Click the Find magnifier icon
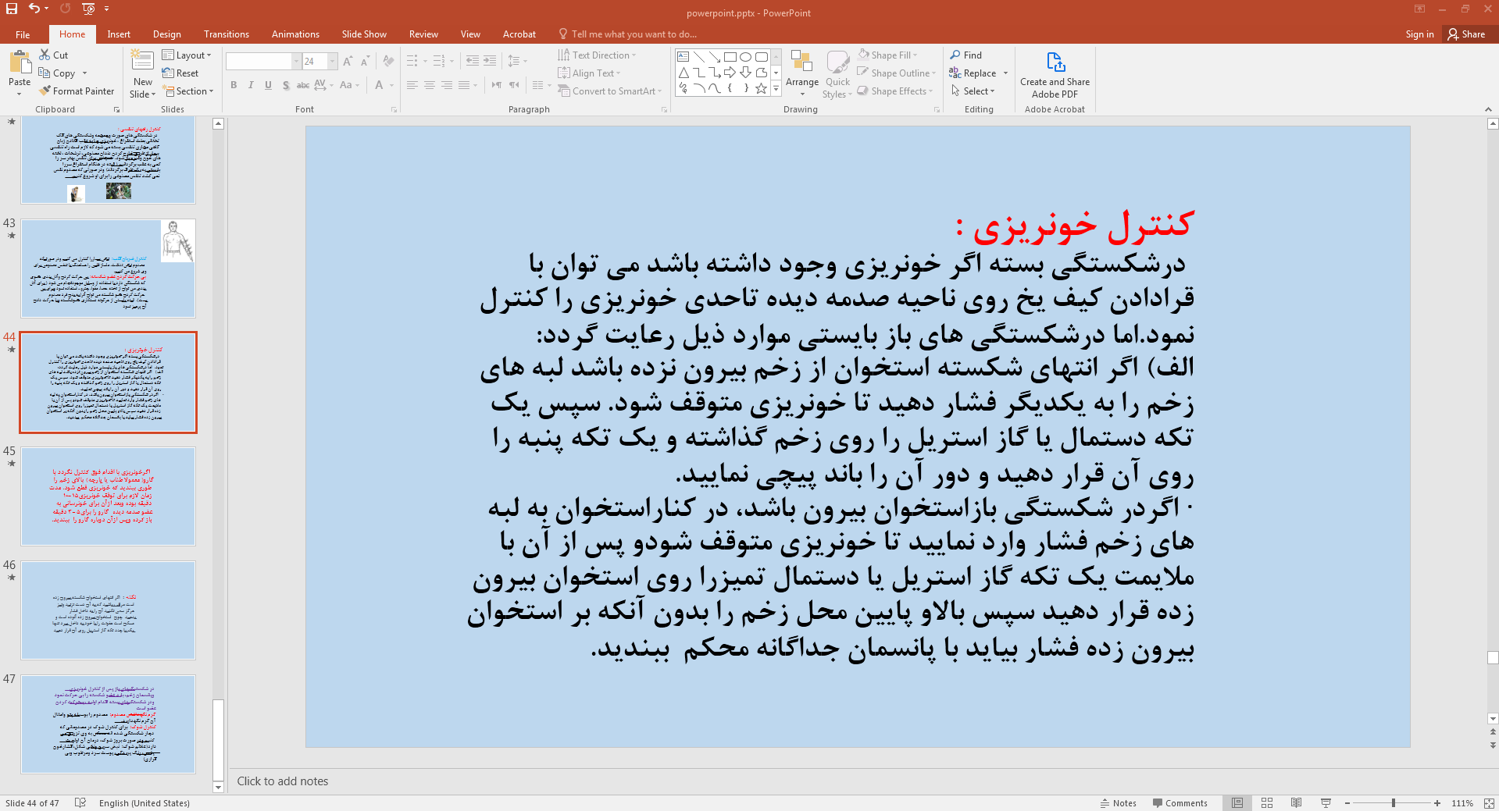 pos(955,55)
